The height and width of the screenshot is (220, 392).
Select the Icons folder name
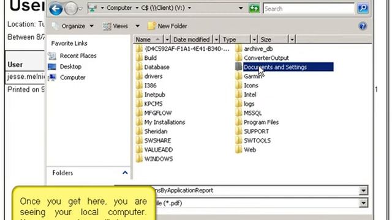251,86
